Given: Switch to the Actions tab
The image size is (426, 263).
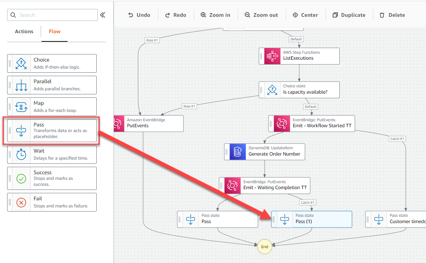Looking at the screenshot, I should (x=24, y=31).
